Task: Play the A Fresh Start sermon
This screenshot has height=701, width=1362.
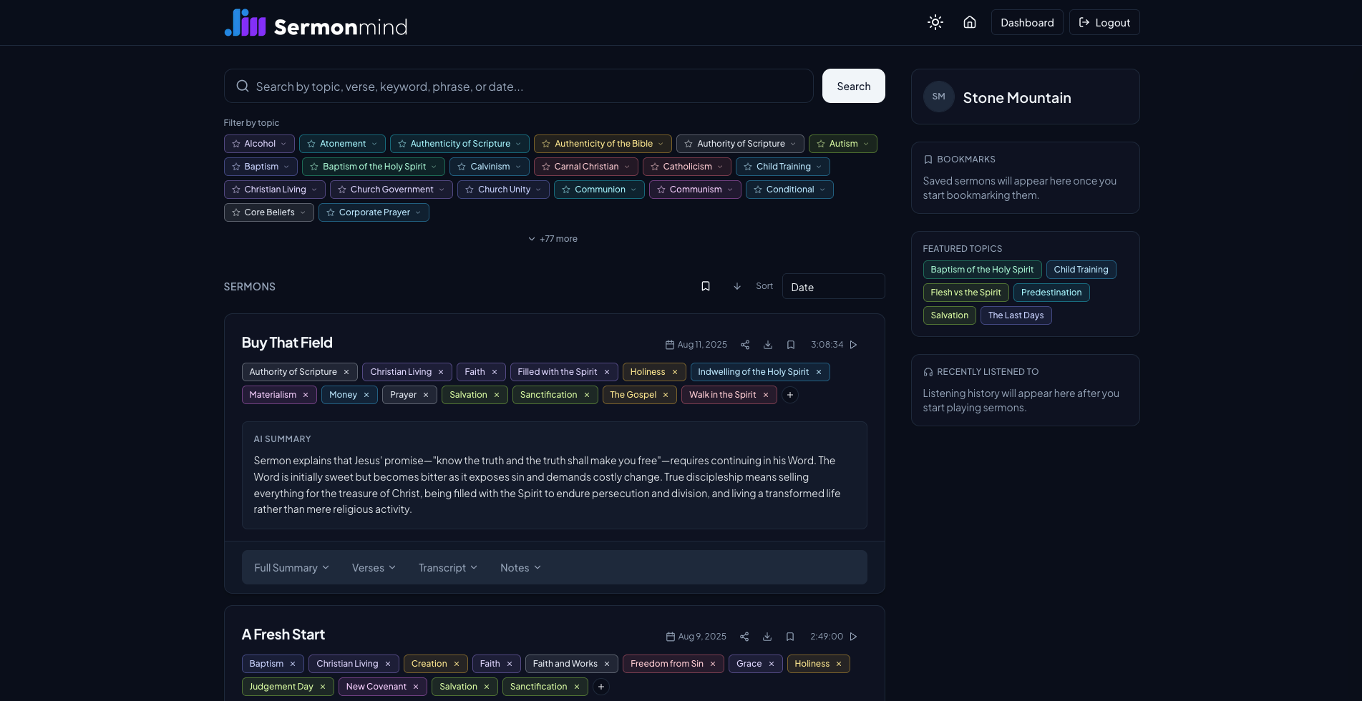Action: click(853, 637)
